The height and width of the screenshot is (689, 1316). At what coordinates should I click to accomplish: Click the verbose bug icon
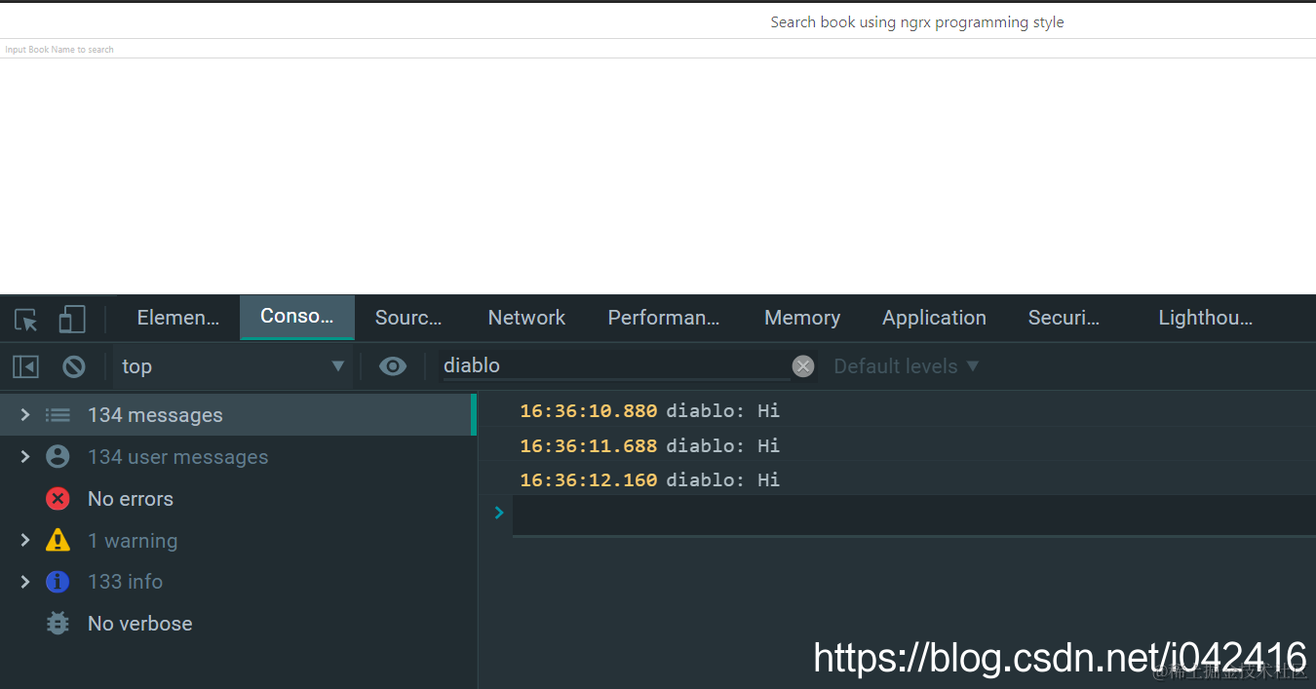(x=58, y=624)
